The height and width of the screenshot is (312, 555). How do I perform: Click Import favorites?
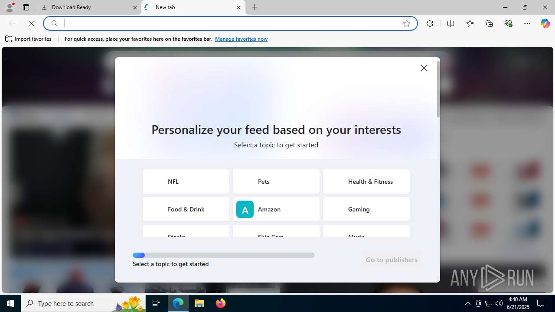pos(28,39)
